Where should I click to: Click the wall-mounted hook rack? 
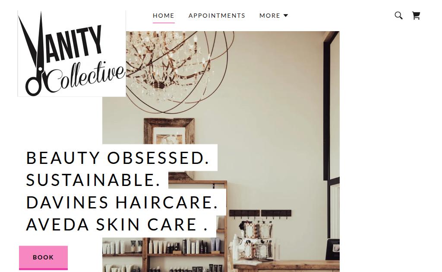[x=260, y=214]
